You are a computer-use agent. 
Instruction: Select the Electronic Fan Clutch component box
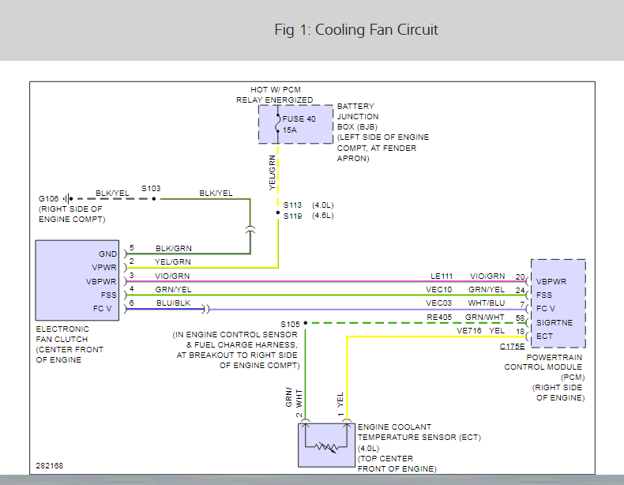click(x=77, y=280)
